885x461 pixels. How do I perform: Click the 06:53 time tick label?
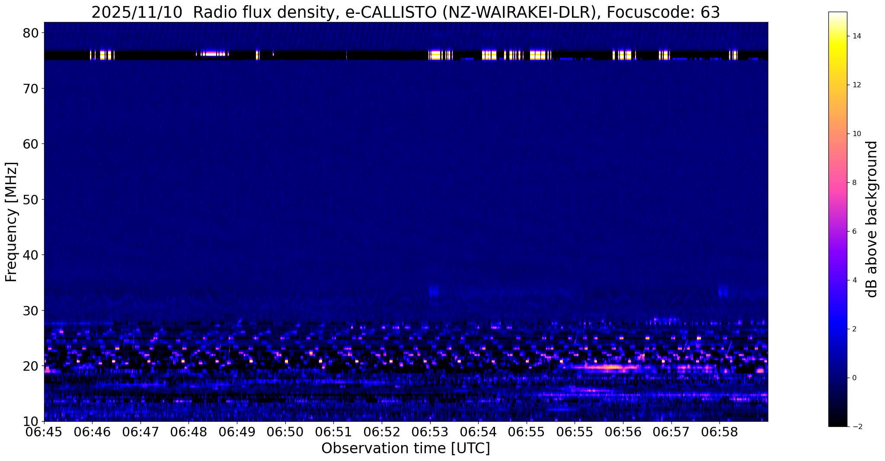click(x=430, y=432)
